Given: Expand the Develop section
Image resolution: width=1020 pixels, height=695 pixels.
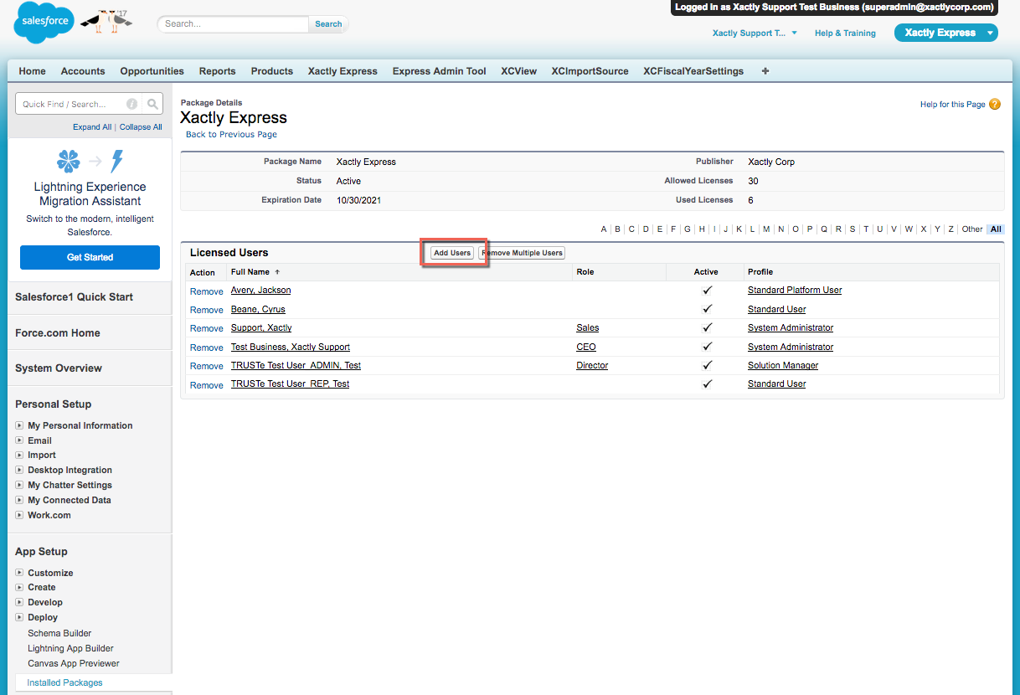Looking at the screenshot, I should [x=19, y=602].
